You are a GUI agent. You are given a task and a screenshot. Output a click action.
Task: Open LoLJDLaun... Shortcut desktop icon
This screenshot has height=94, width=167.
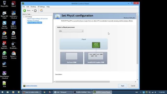(14, 15)
